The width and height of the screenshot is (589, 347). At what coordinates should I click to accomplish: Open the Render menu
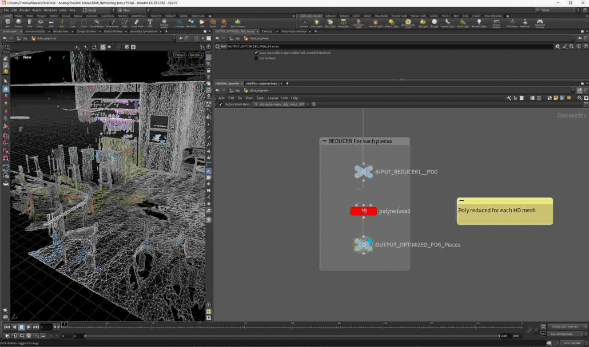tap(25, 10)
